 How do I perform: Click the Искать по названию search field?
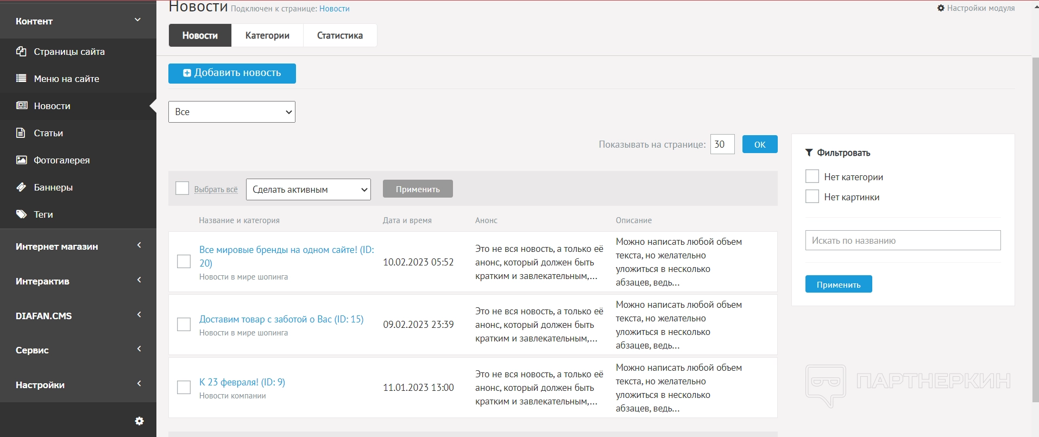pyautogui.click(x=903, y=240)
